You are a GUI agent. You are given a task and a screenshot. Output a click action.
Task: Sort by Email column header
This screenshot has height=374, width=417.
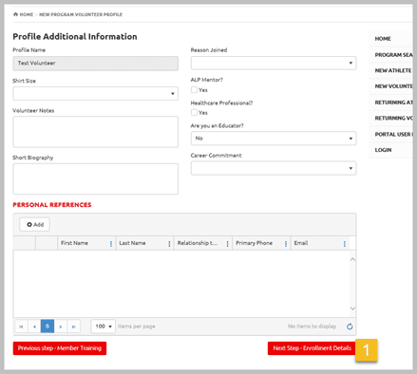click(x=301, y=243)
